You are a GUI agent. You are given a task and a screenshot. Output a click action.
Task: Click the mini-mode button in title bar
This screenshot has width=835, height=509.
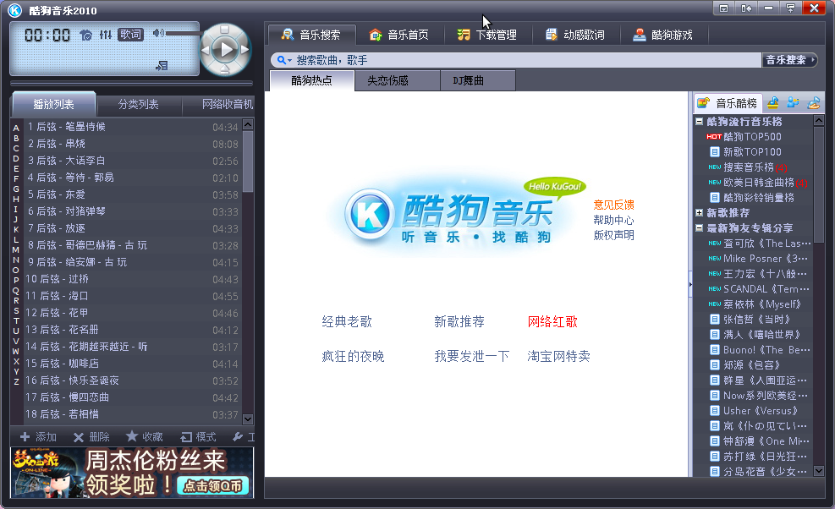point(790,8)
